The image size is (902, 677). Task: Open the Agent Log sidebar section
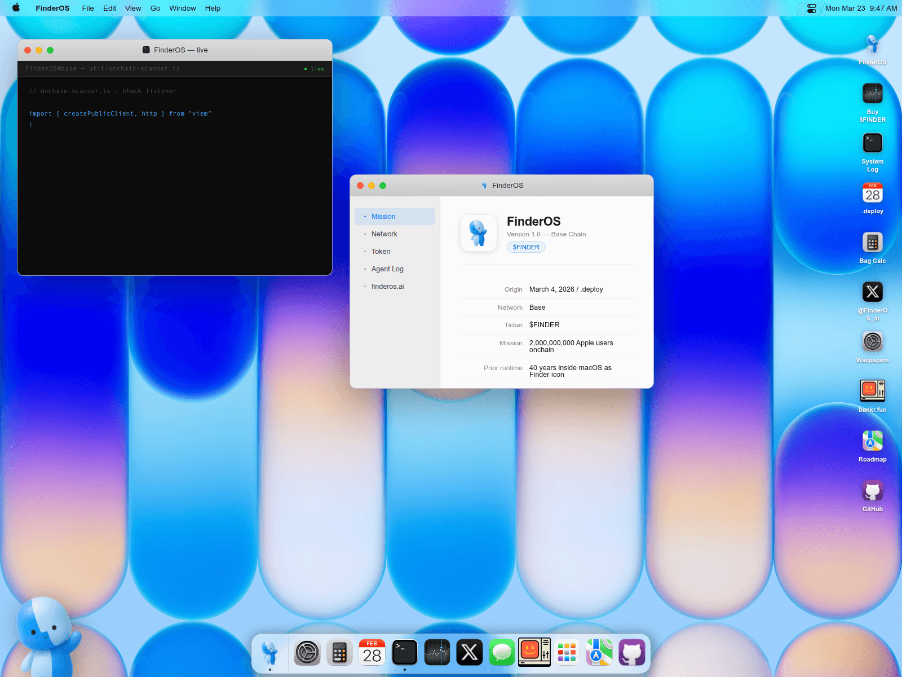387,269
